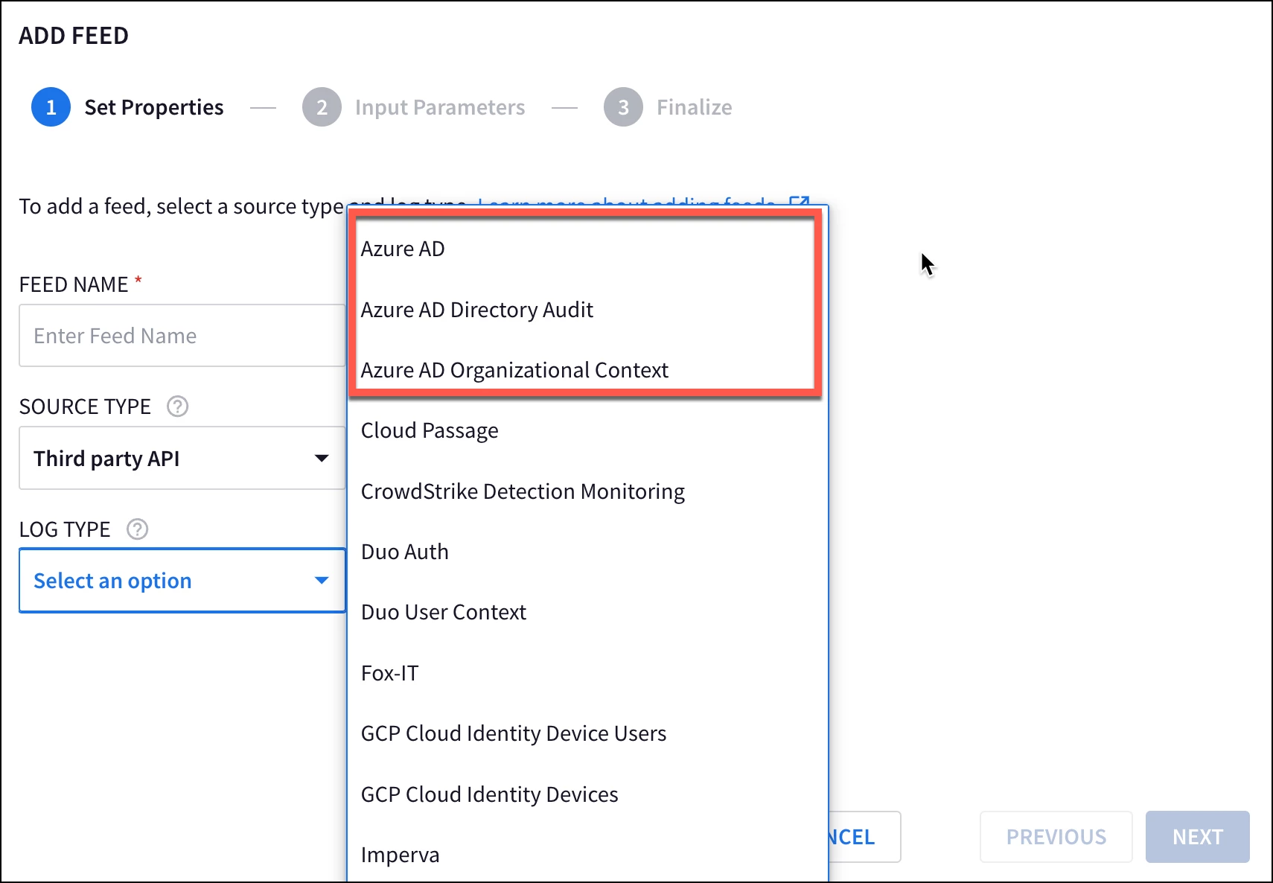The height and width of the screenshot is (883, 1273).
Task: Click the ADD FEED heading
Action: click(x=74, y=36)
